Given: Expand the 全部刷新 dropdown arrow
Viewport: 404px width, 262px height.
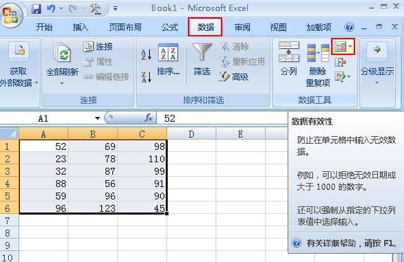Looking at the screenshot, I should (x=62, y=83).
